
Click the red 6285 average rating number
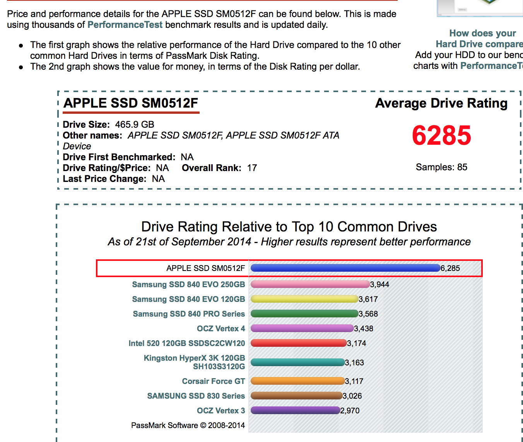point(441,135)
